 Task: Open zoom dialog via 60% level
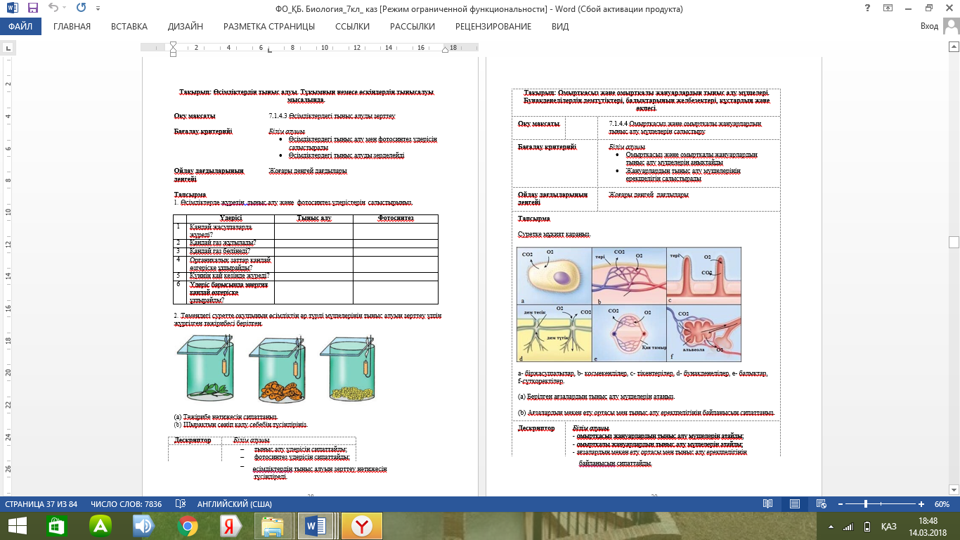(942, 504)
